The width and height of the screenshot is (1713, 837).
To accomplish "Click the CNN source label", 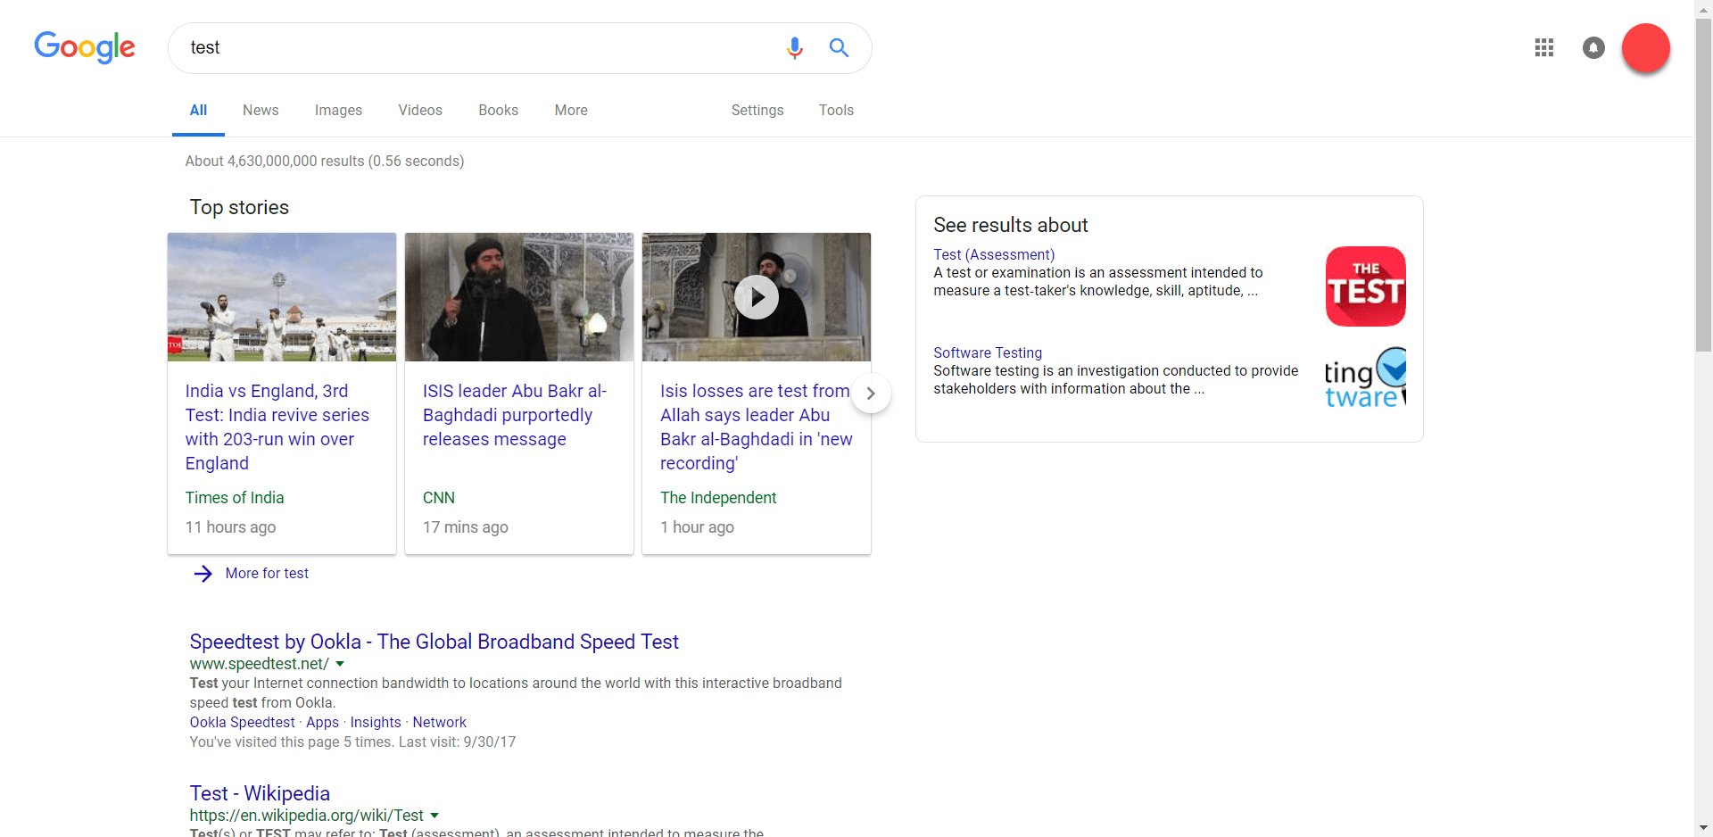I will [x=439, y=497].
